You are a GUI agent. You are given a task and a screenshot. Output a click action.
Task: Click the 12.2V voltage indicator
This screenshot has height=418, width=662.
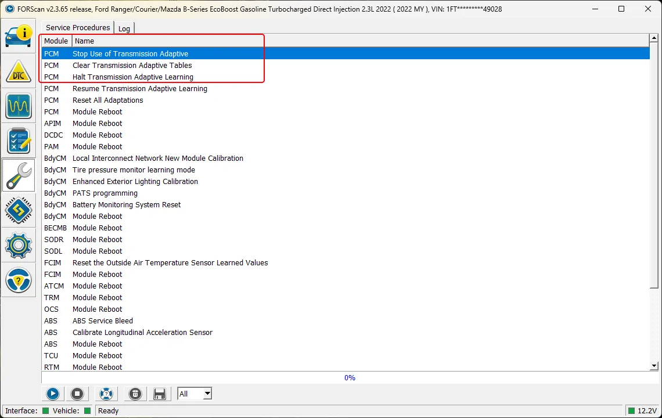(x=642, y=411)
